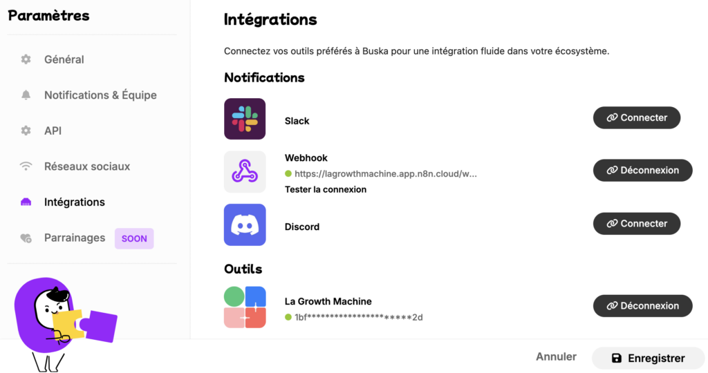708x373 pixels.
Task: Connect the Slack integration
Action: 636,118
